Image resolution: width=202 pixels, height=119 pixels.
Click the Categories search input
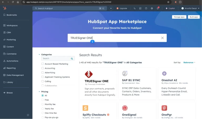point(58,59)
